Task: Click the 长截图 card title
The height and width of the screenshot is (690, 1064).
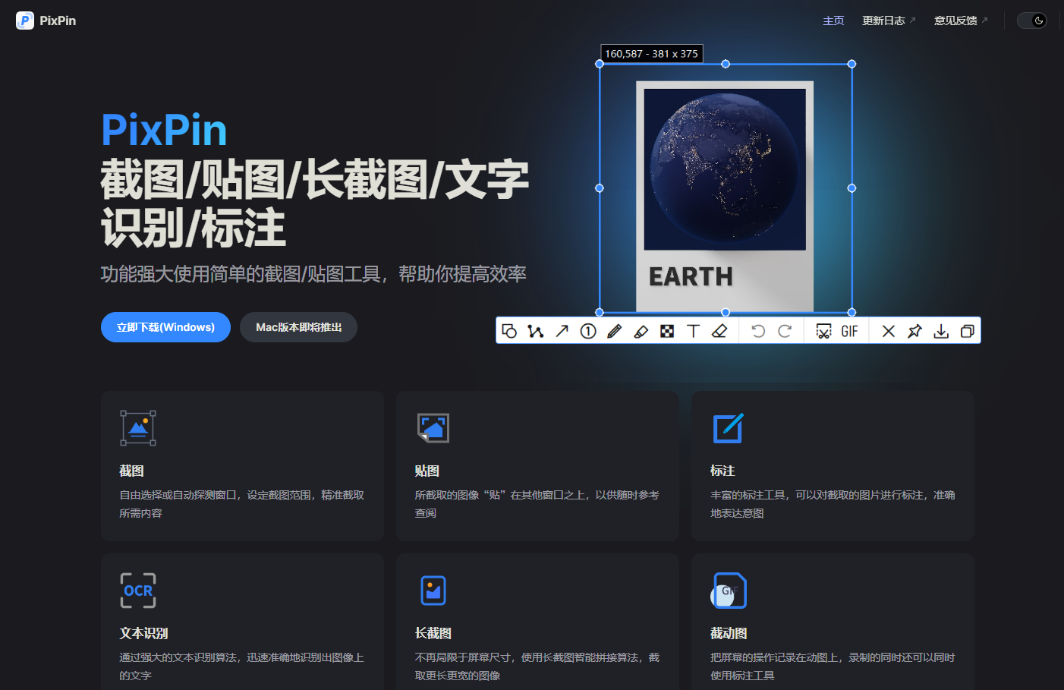Action: click(433, 633)
